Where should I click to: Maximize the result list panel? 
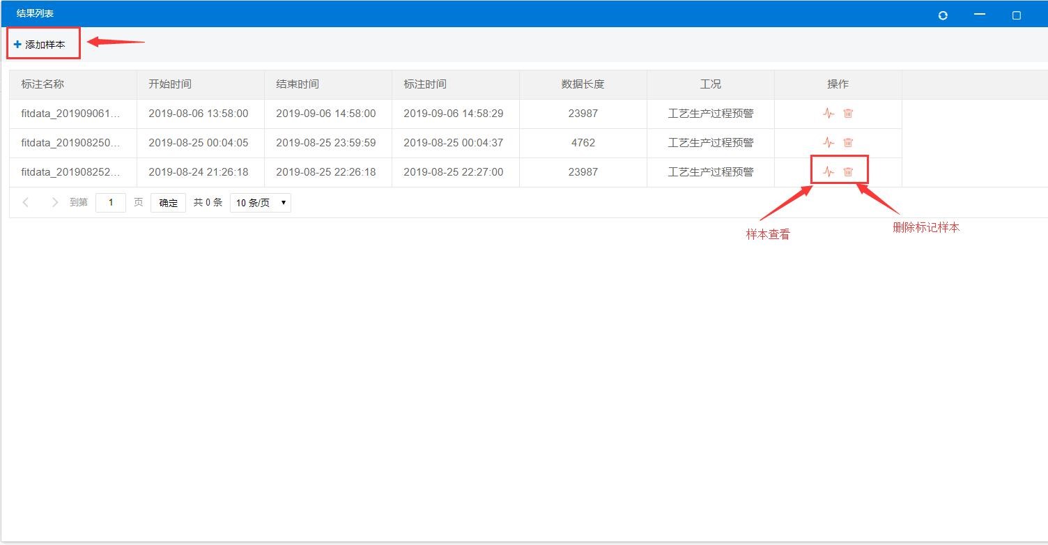1016,15
